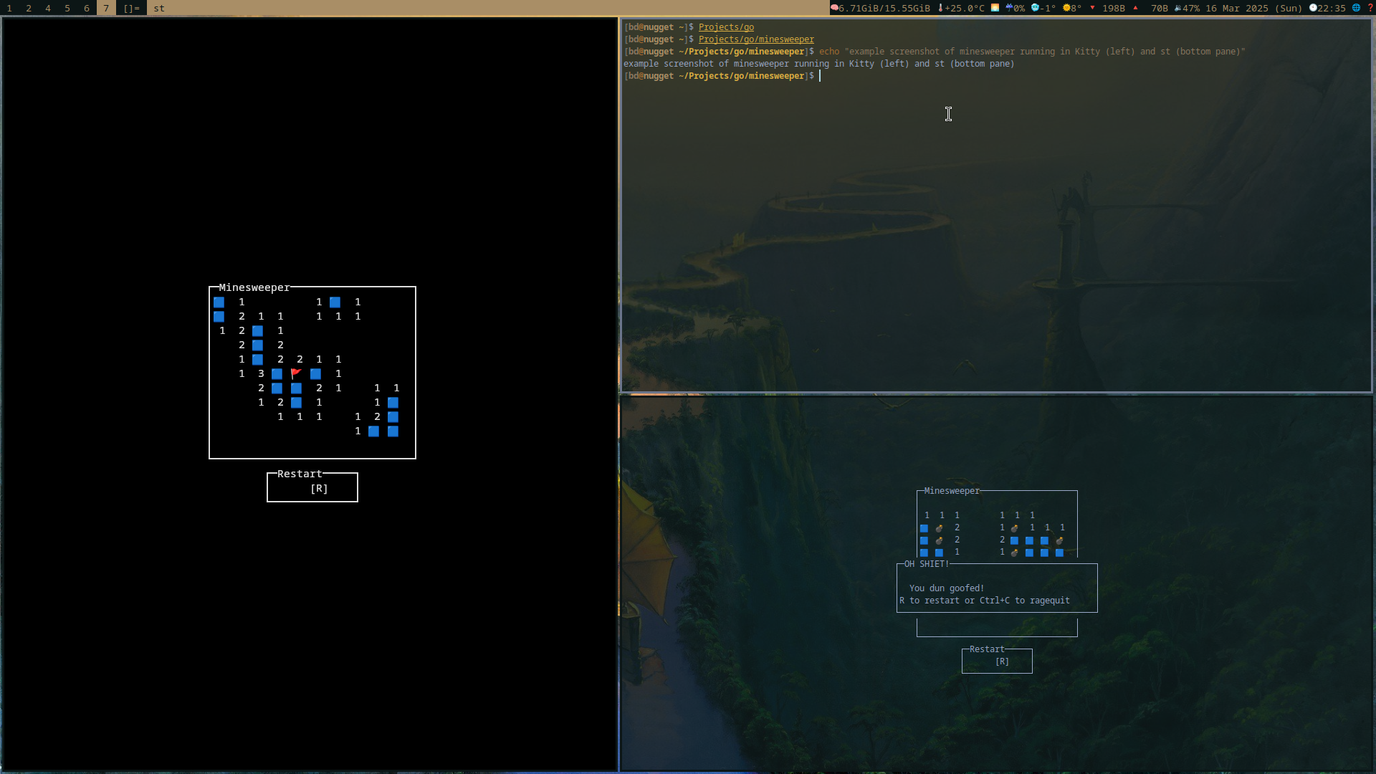Click the clock icon beside 22:35
The image size is (1376, 774).
1313,8
